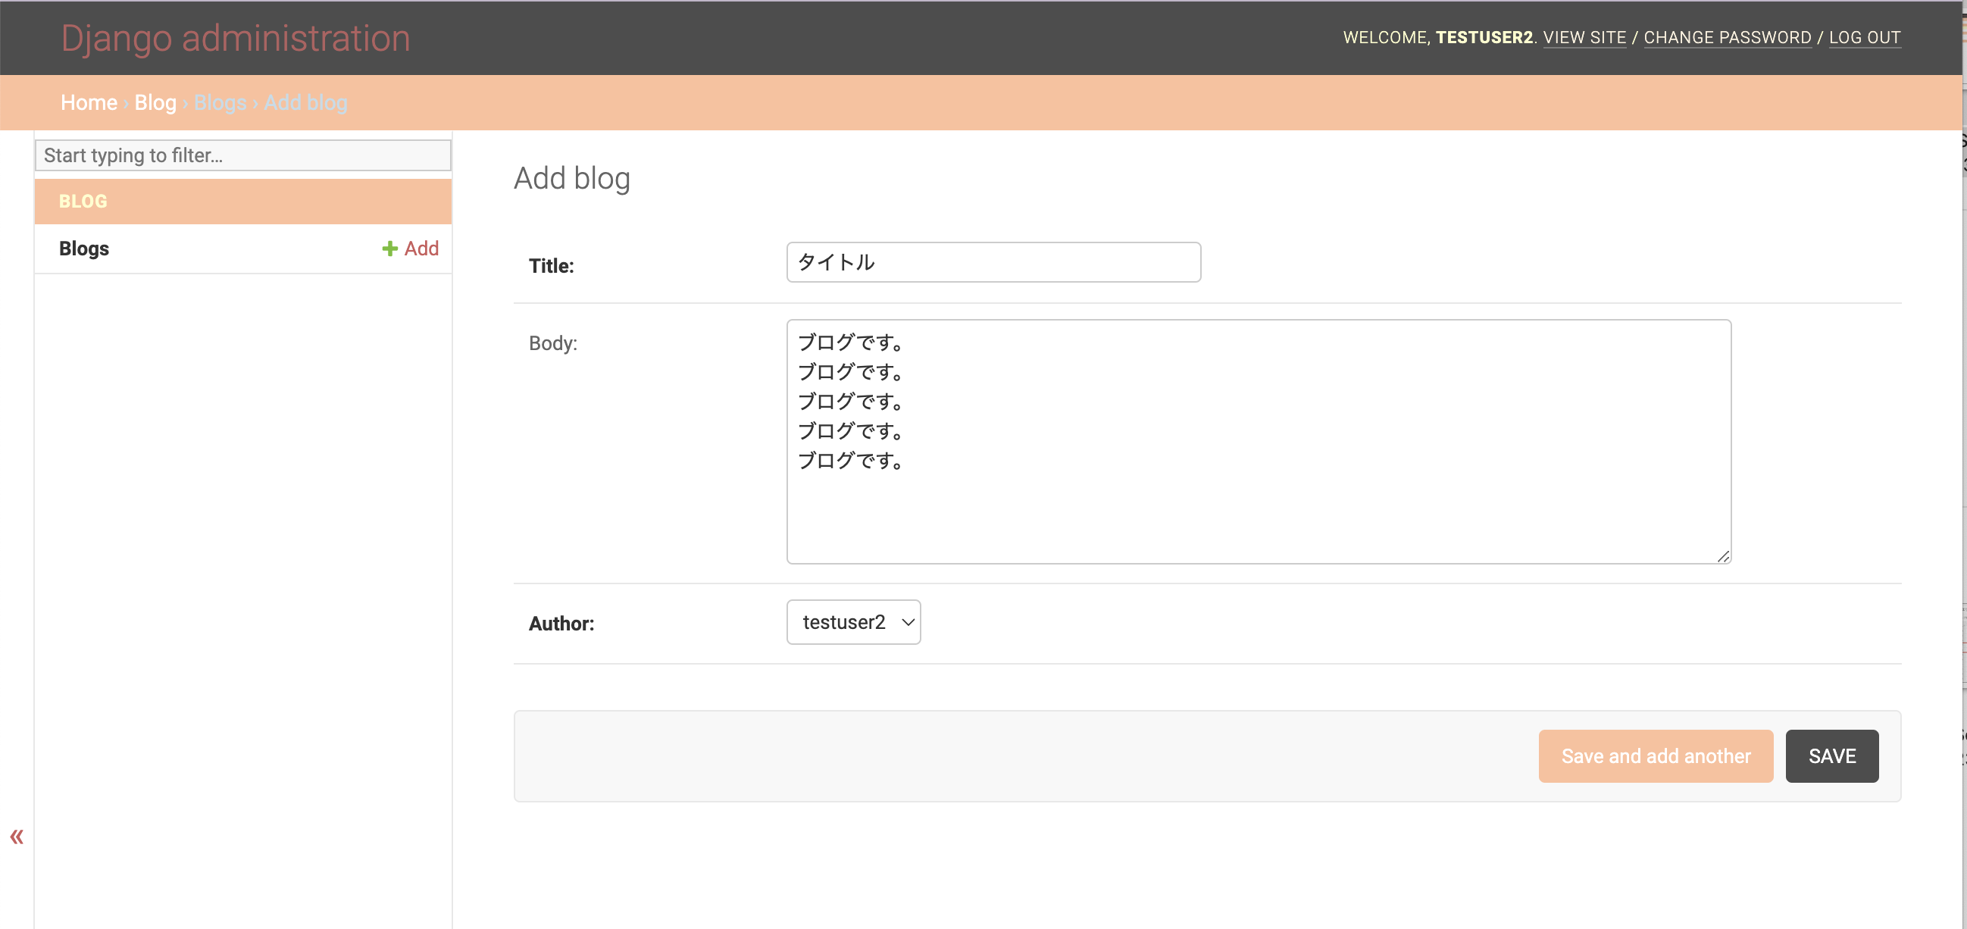The height and width of the screenshot is (929, 1967).
Task: Click CHANGE PASSWORD in the header
Action: (1728, 36)
